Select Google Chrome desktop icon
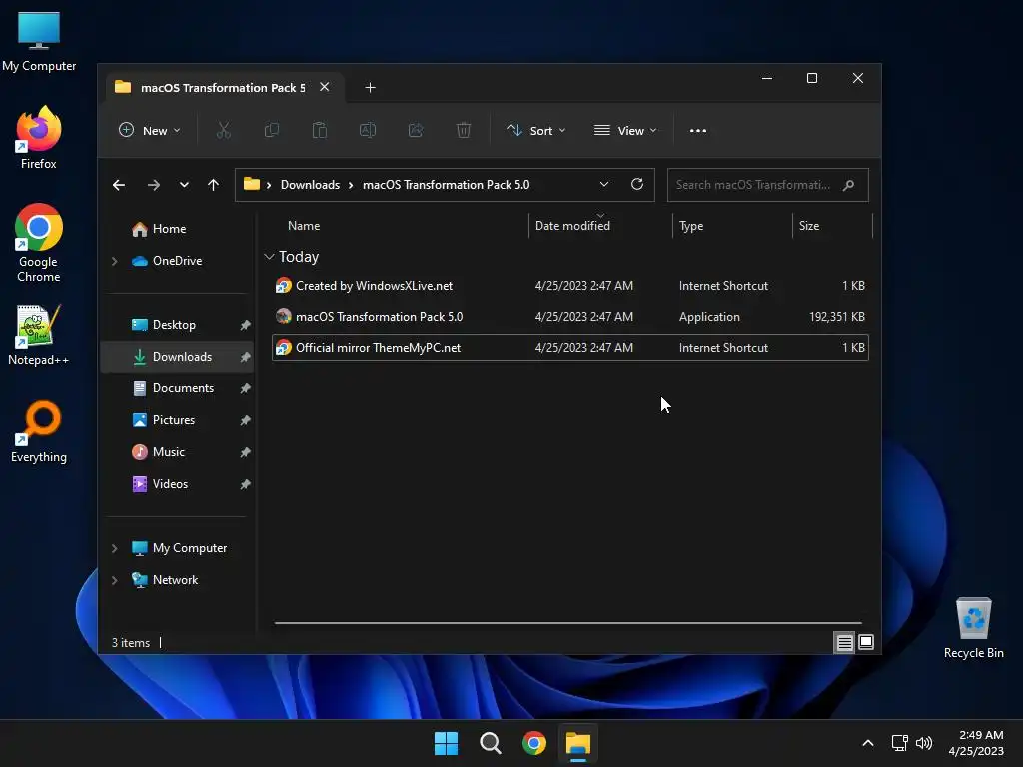This screenshot has width=1023, height=767. (39, 243)
